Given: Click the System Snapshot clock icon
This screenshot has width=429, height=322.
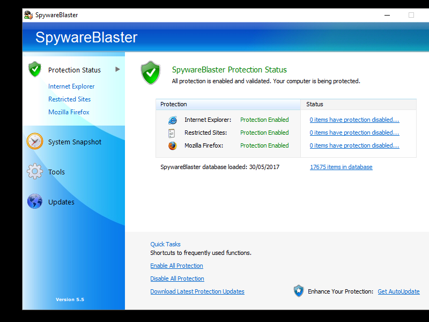Looking at the screenshot, I should pos(35,141).
